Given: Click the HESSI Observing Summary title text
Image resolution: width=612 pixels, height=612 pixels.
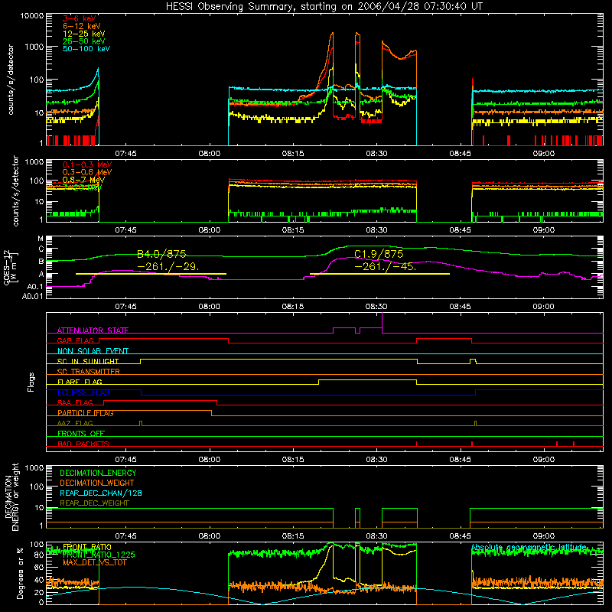Looking at the screenshot, I should click(324, 6).
